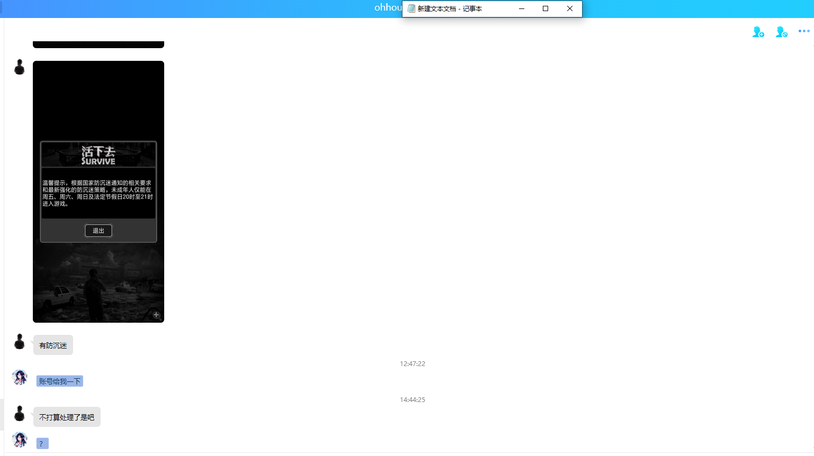Click the avatar next to the 有防沉迷 message
Screen dimensions: 814x456
tap(20, 342)
